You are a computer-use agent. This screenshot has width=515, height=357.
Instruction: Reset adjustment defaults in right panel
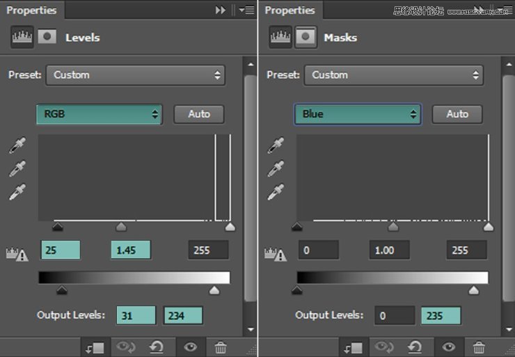pyautogui.click(x=415, y=347)
